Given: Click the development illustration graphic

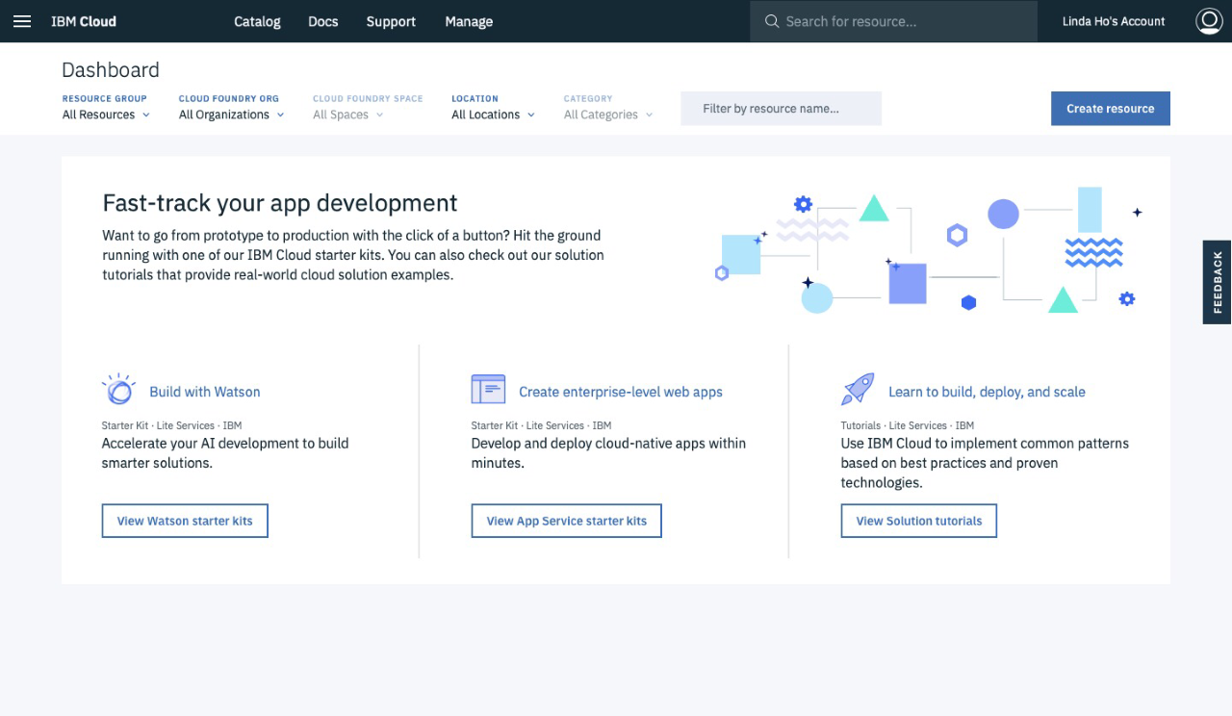Looking at the screenshot, I should tap(929, 252).
